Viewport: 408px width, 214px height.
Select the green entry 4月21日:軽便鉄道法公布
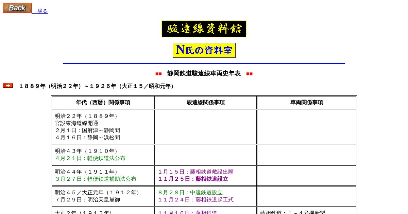coord(90,158)
